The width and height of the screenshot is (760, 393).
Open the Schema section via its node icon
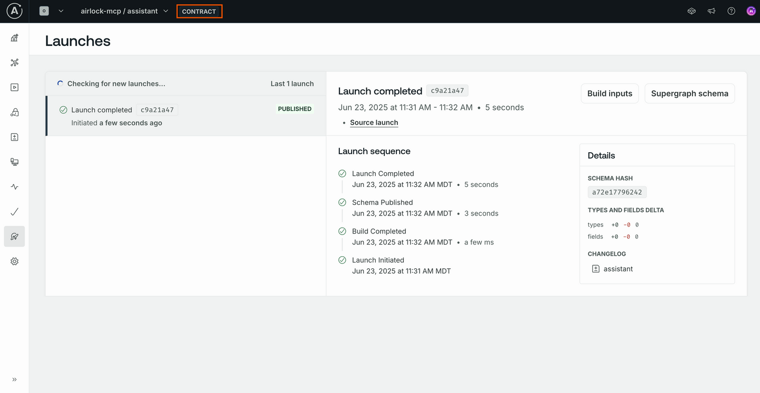point(14,62)
